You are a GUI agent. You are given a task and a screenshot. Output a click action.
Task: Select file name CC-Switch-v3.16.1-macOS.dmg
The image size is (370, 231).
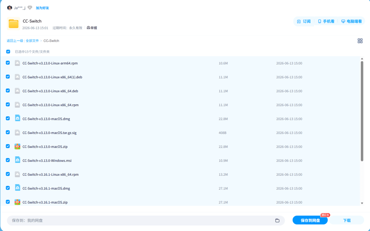(x=46, y=189)
